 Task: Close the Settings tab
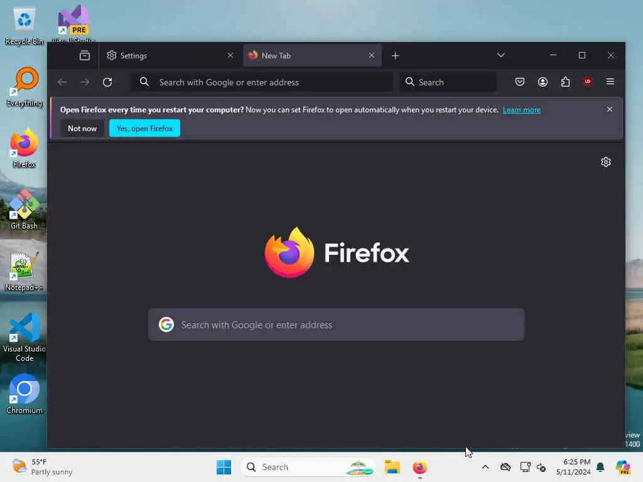230,55
